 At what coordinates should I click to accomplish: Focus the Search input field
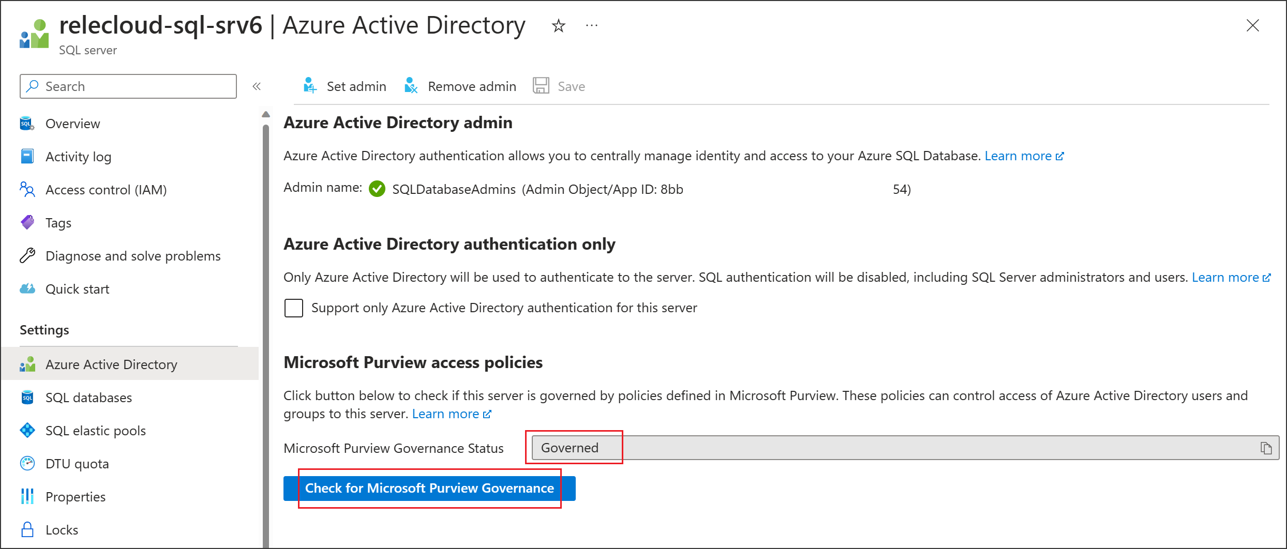pyautogui.click(x=134, y=86)
